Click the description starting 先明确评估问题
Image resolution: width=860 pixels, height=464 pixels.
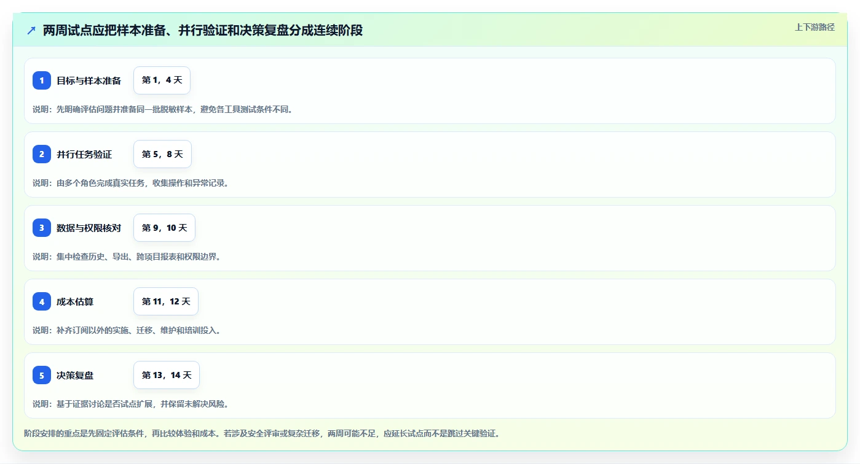click(164, 109)
